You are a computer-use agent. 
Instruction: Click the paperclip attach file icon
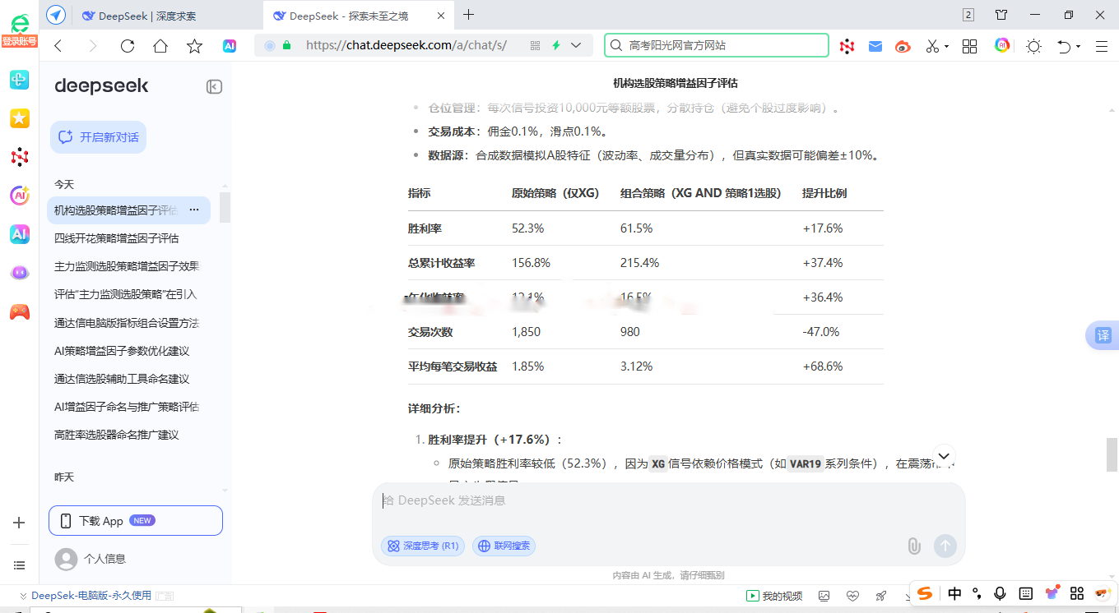913,546
